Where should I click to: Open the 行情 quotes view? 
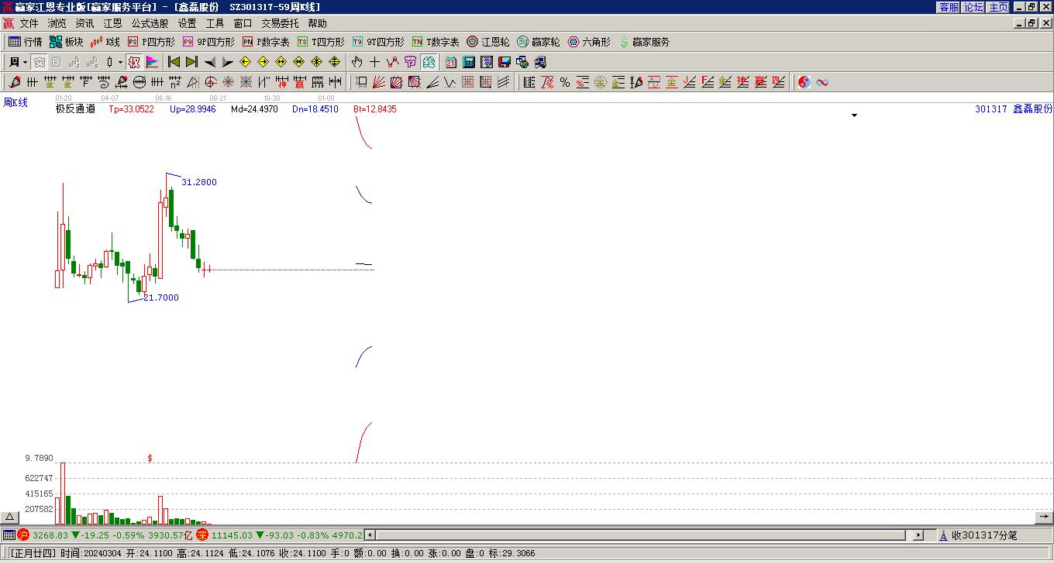pos(25,42)
